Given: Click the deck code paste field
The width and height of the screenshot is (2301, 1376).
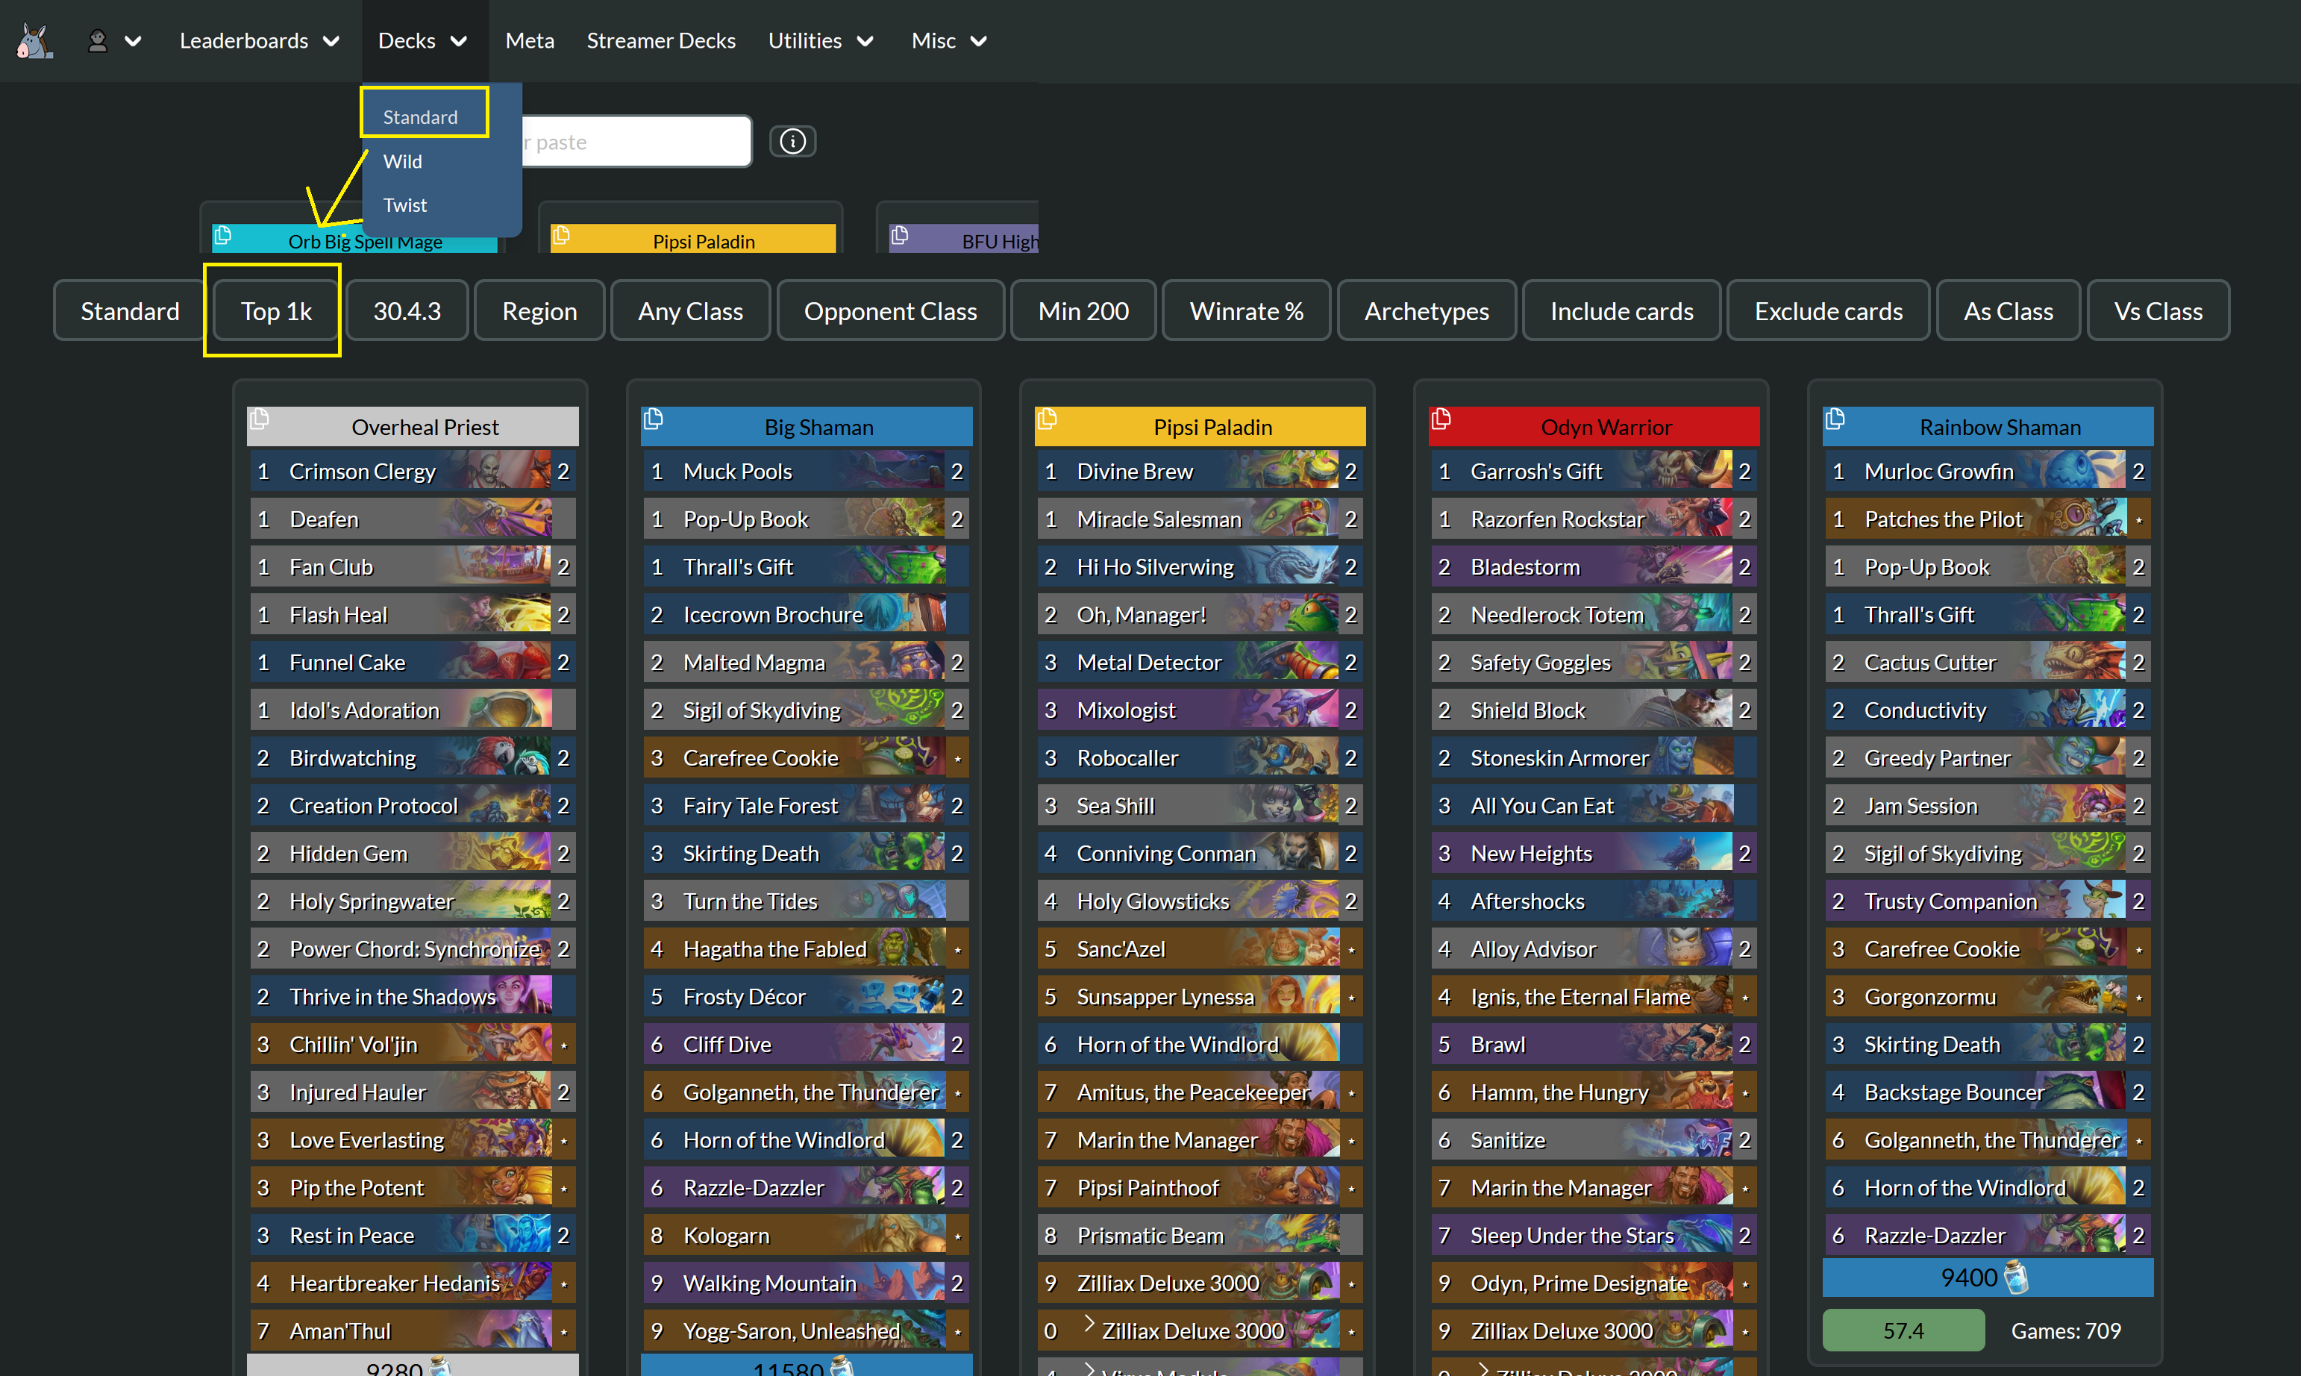Looking at the screenshot, I should pyautogui.click(x=636, y=142).
